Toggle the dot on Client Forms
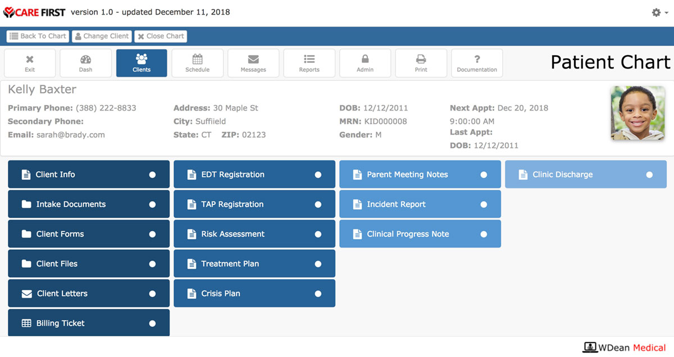 pyautogui.click(x=152, y=234)
